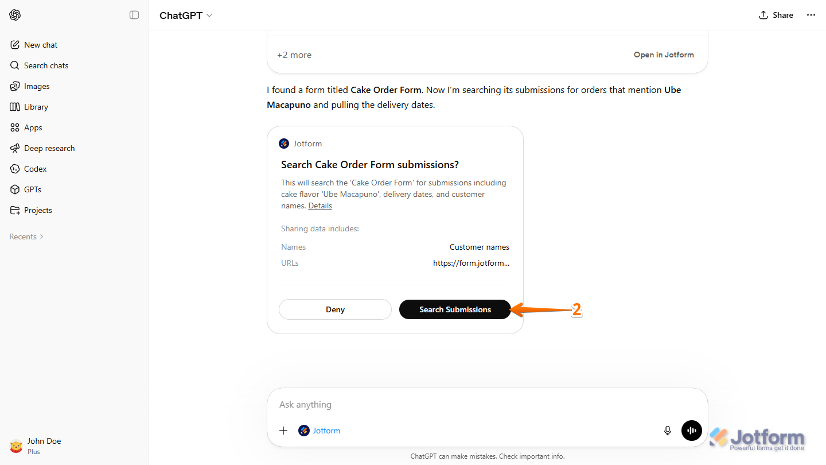Approve with the Search Submissions button
The height and width of the screenshot is (465, 826).
point(455,309)
